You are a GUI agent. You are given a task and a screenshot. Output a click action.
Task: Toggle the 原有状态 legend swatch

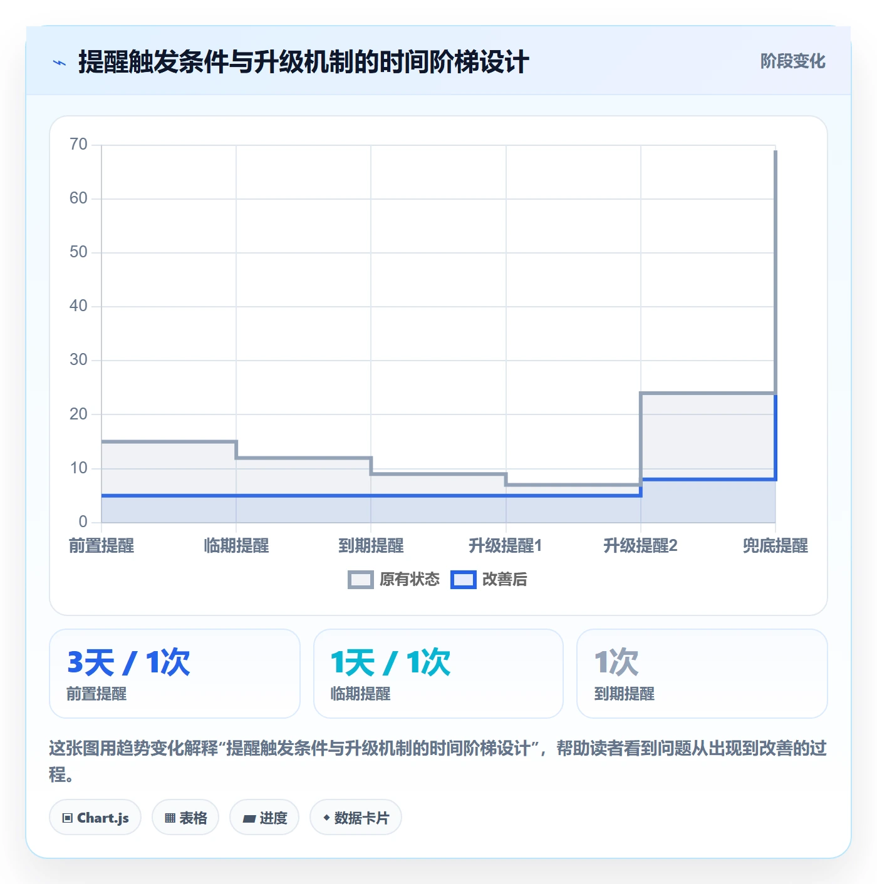coord(360,580)
